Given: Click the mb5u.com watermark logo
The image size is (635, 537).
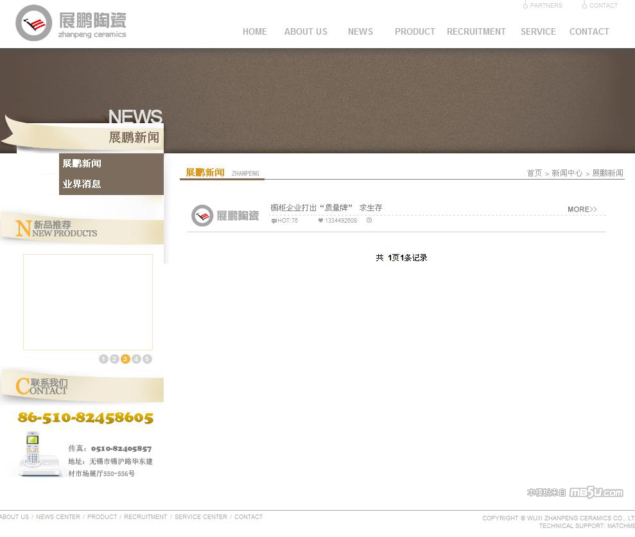Looking at the screenshot, I should [595, 492].
